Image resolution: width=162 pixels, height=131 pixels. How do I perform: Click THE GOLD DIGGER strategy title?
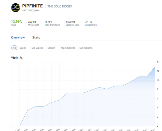[x=60, y=6]
